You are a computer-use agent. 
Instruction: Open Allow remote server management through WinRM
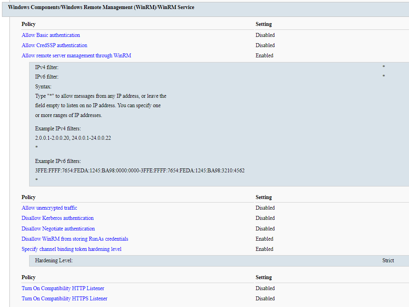(76, 55)
